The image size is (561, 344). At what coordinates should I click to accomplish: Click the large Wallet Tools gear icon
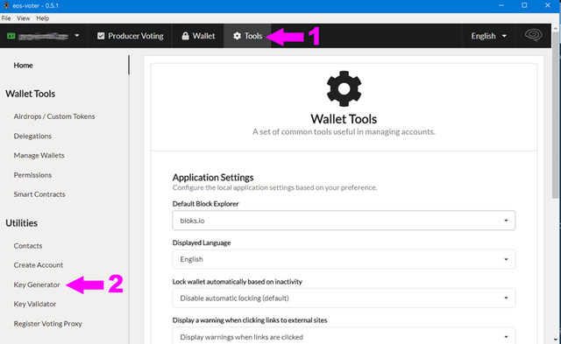344,88
